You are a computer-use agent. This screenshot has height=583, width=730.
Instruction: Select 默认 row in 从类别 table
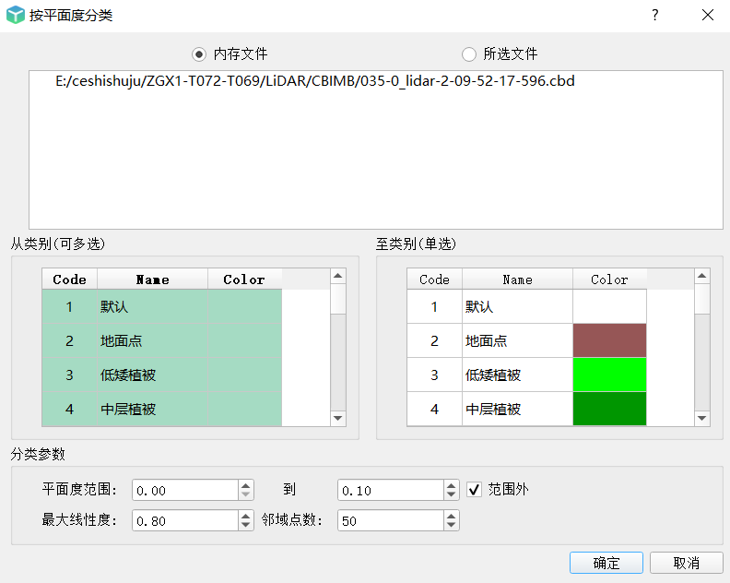click(x=162, y=306)
